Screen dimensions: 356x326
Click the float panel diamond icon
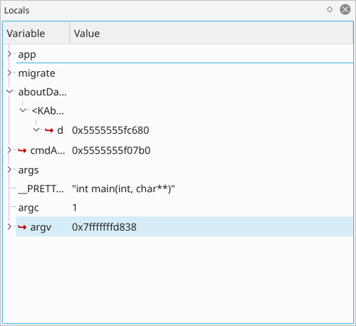pyautogui.click(x=330, y=9)
